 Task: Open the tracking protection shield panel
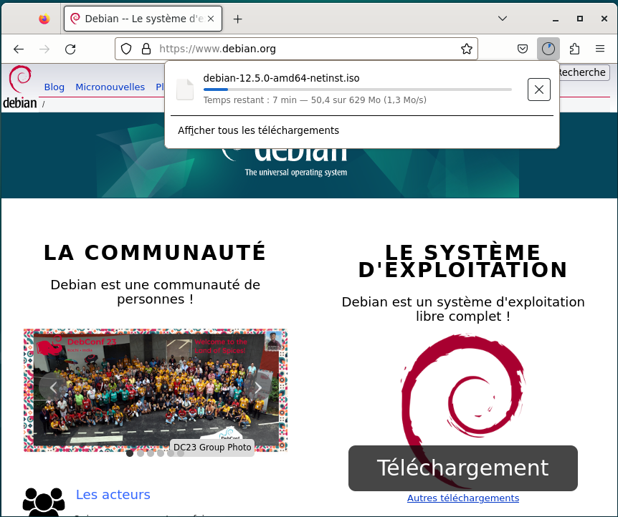[x=126, y=49]
